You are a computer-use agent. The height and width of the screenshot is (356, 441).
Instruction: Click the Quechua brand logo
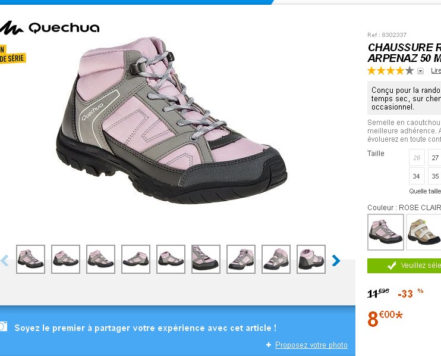point(50,28)
